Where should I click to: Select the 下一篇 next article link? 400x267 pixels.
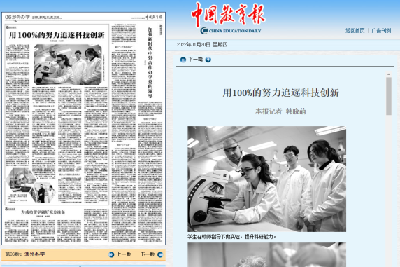pyautogui.click(x=195, y=60)
